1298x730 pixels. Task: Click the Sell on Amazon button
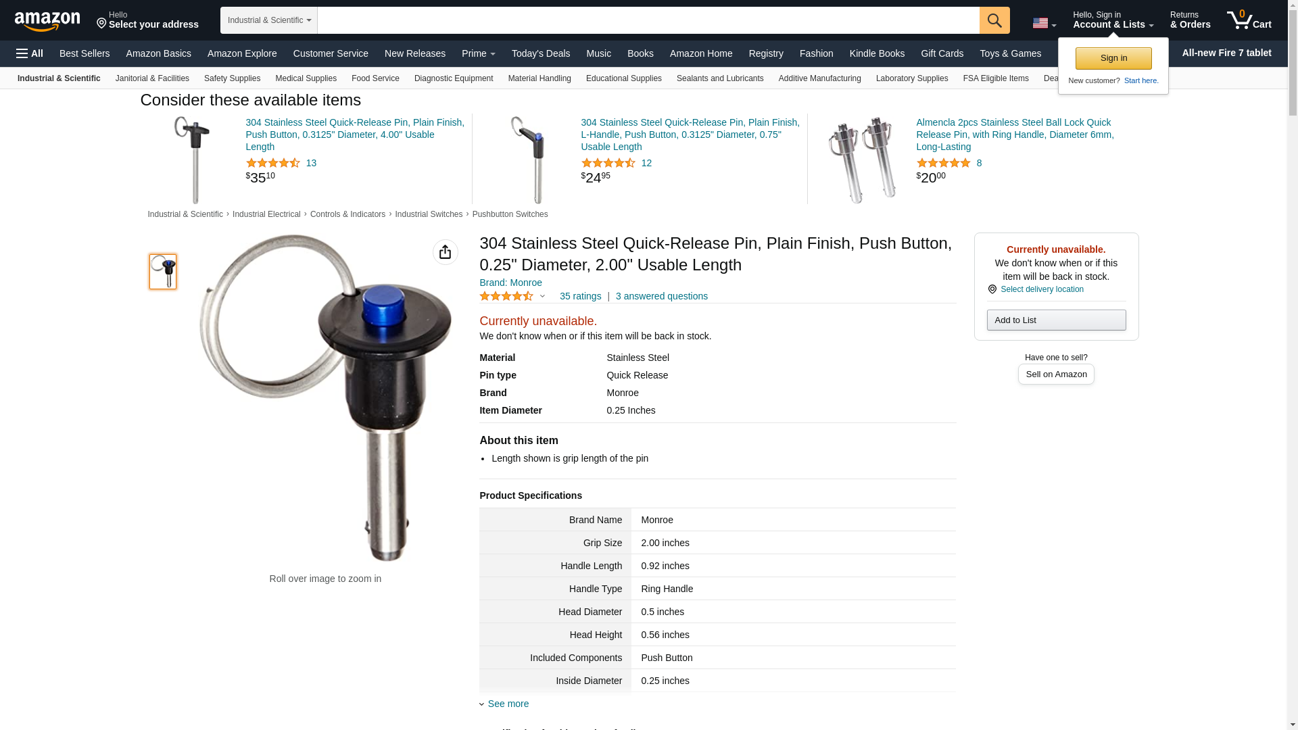tap(1056, 374)
